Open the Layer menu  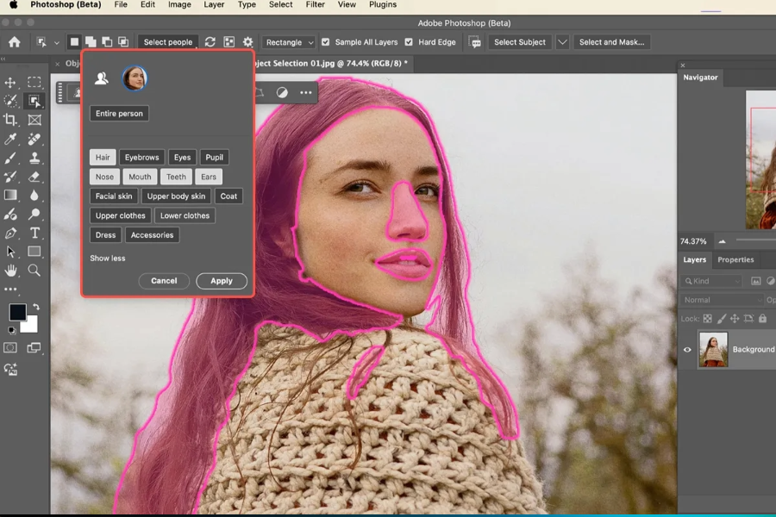(x=214, y=4)
